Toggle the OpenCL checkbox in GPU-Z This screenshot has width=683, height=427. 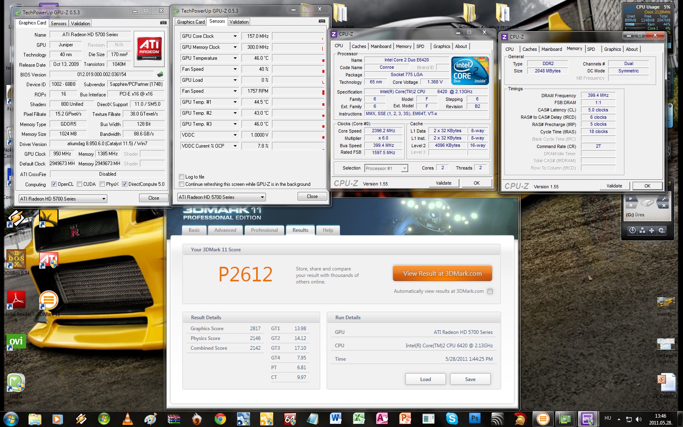pos(54,184)
